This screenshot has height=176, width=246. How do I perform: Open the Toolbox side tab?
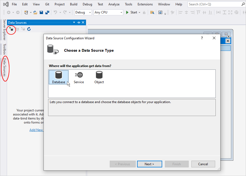tap(4, 49)
